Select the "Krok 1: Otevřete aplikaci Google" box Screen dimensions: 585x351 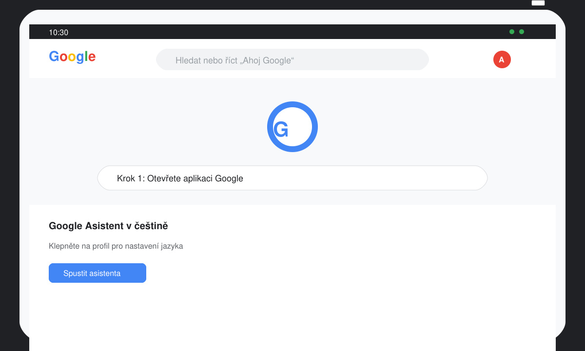(292, 178)
